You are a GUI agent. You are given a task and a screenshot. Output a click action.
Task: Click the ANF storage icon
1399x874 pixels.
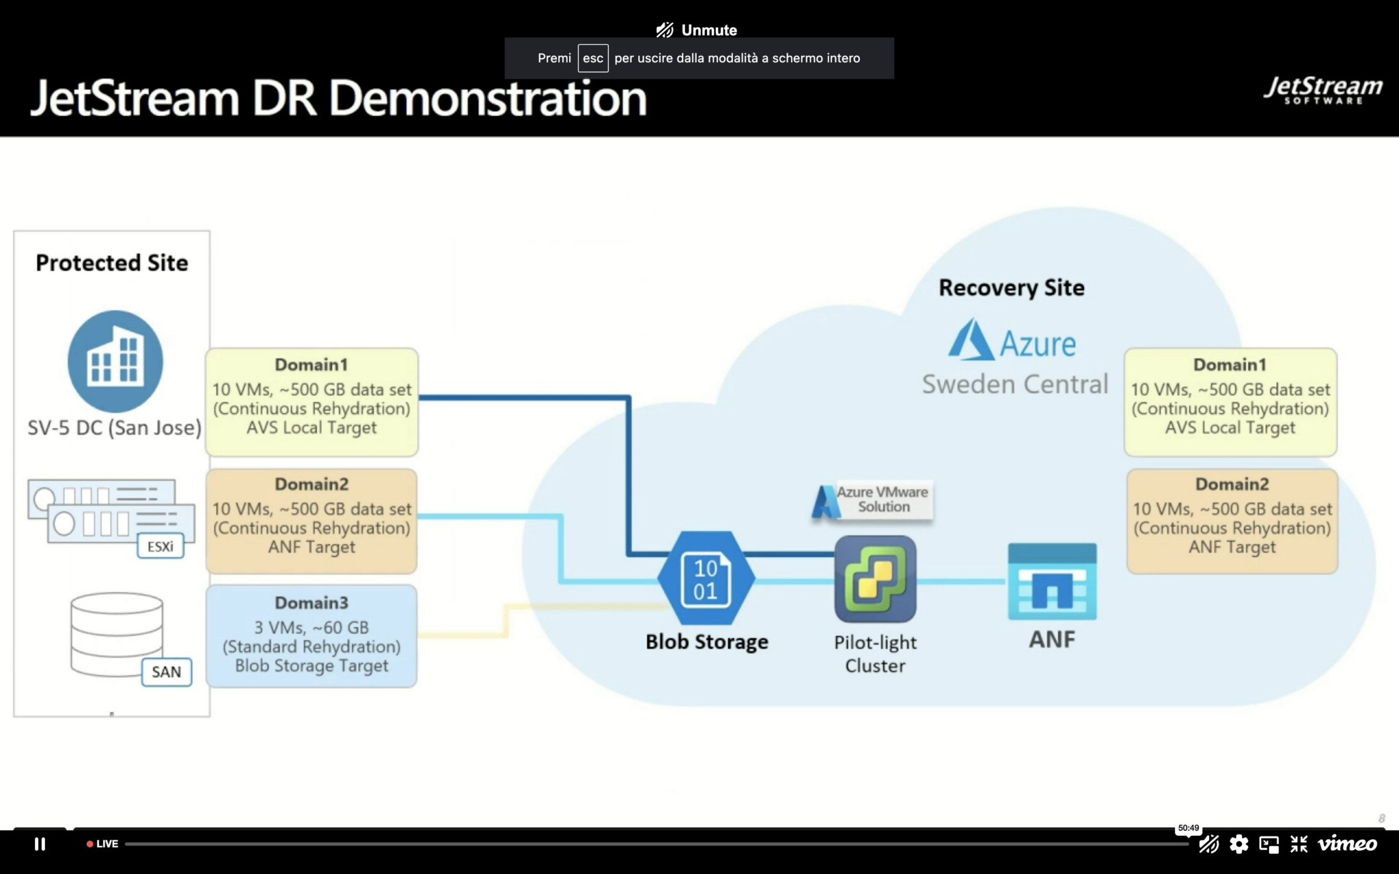coord(1052,582)
